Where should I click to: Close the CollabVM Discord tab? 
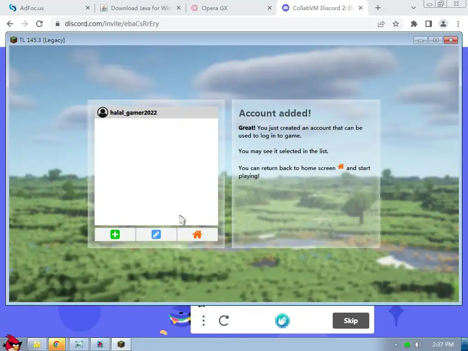coord(361,8)
